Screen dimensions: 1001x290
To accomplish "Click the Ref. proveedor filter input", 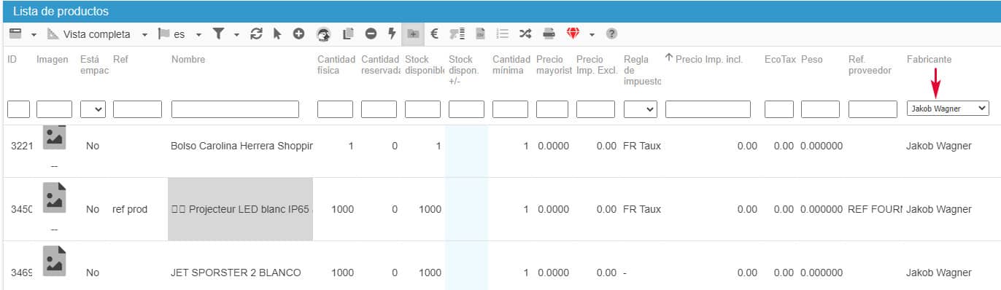I will coord(873,109).
